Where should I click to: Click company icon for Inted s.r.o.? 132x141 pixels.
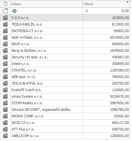coord(5,64)
